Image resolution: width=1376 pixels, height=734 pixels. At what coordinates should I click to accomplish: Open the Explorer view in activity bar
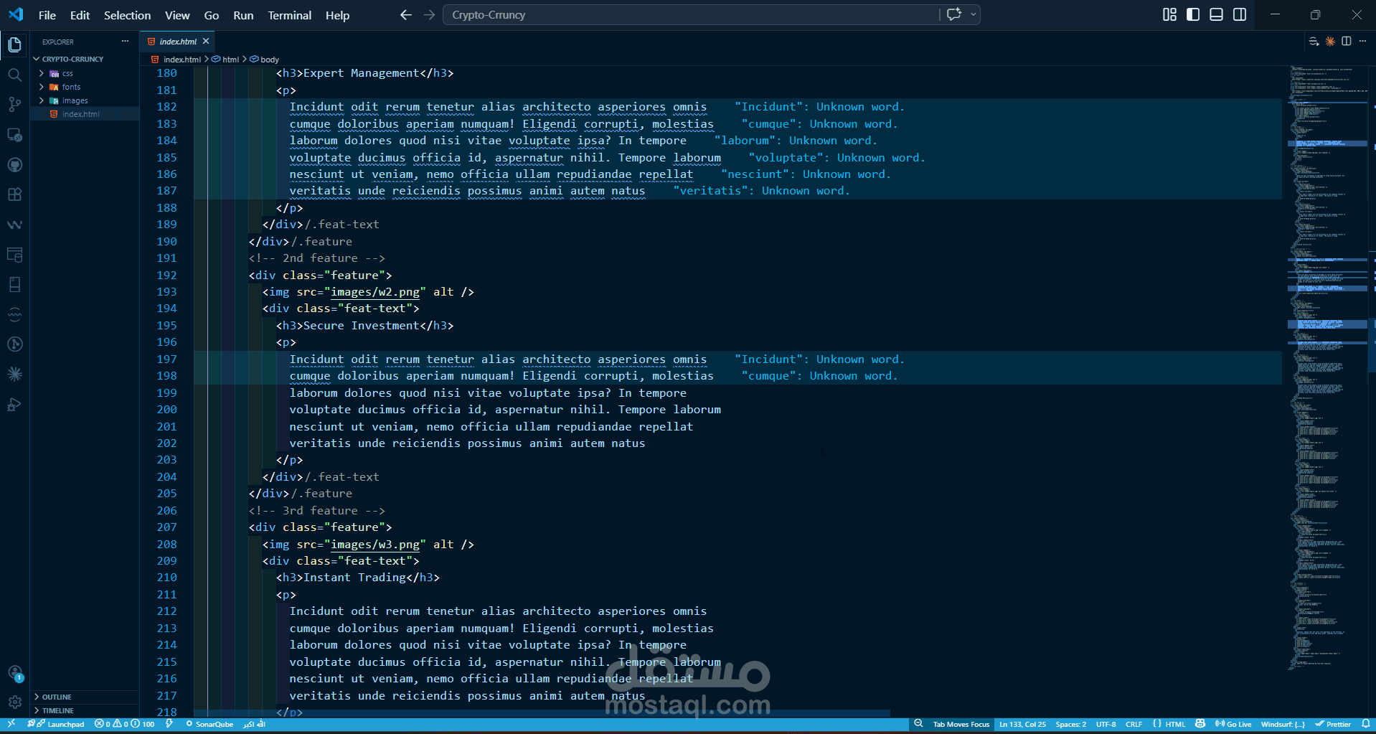14,44
